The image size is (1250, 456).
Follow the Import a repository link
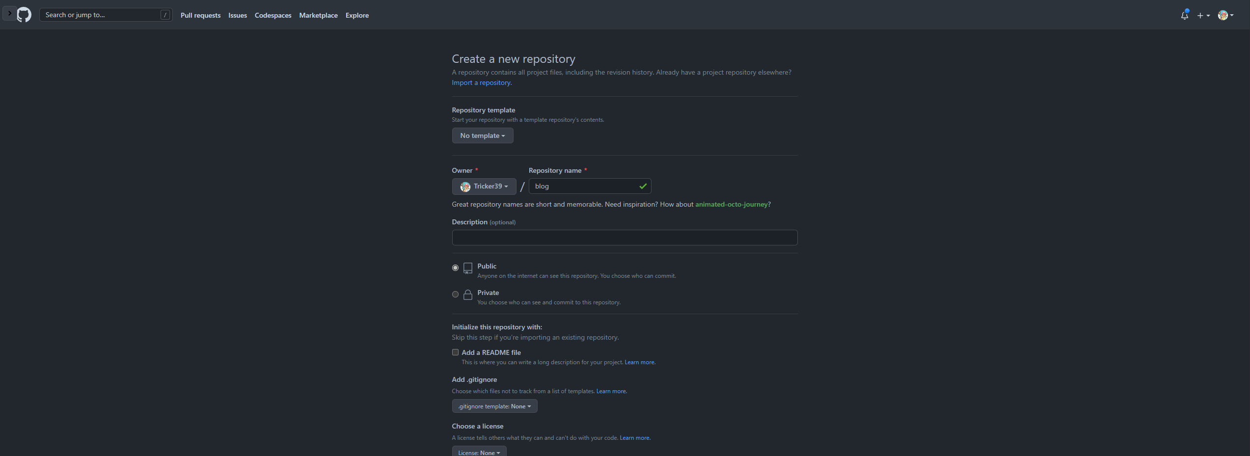(x=482, y=82)
